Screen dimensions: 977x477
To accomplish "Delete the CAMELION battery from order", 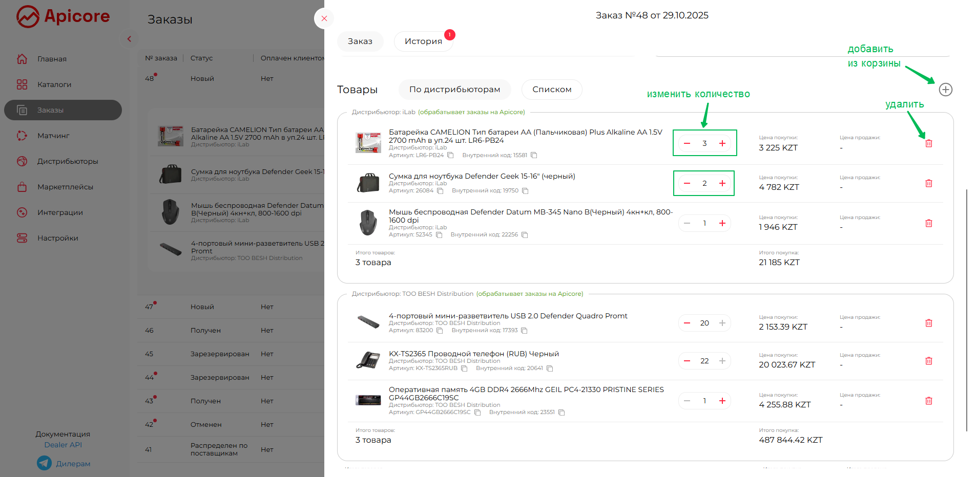I will pos(928,143).
